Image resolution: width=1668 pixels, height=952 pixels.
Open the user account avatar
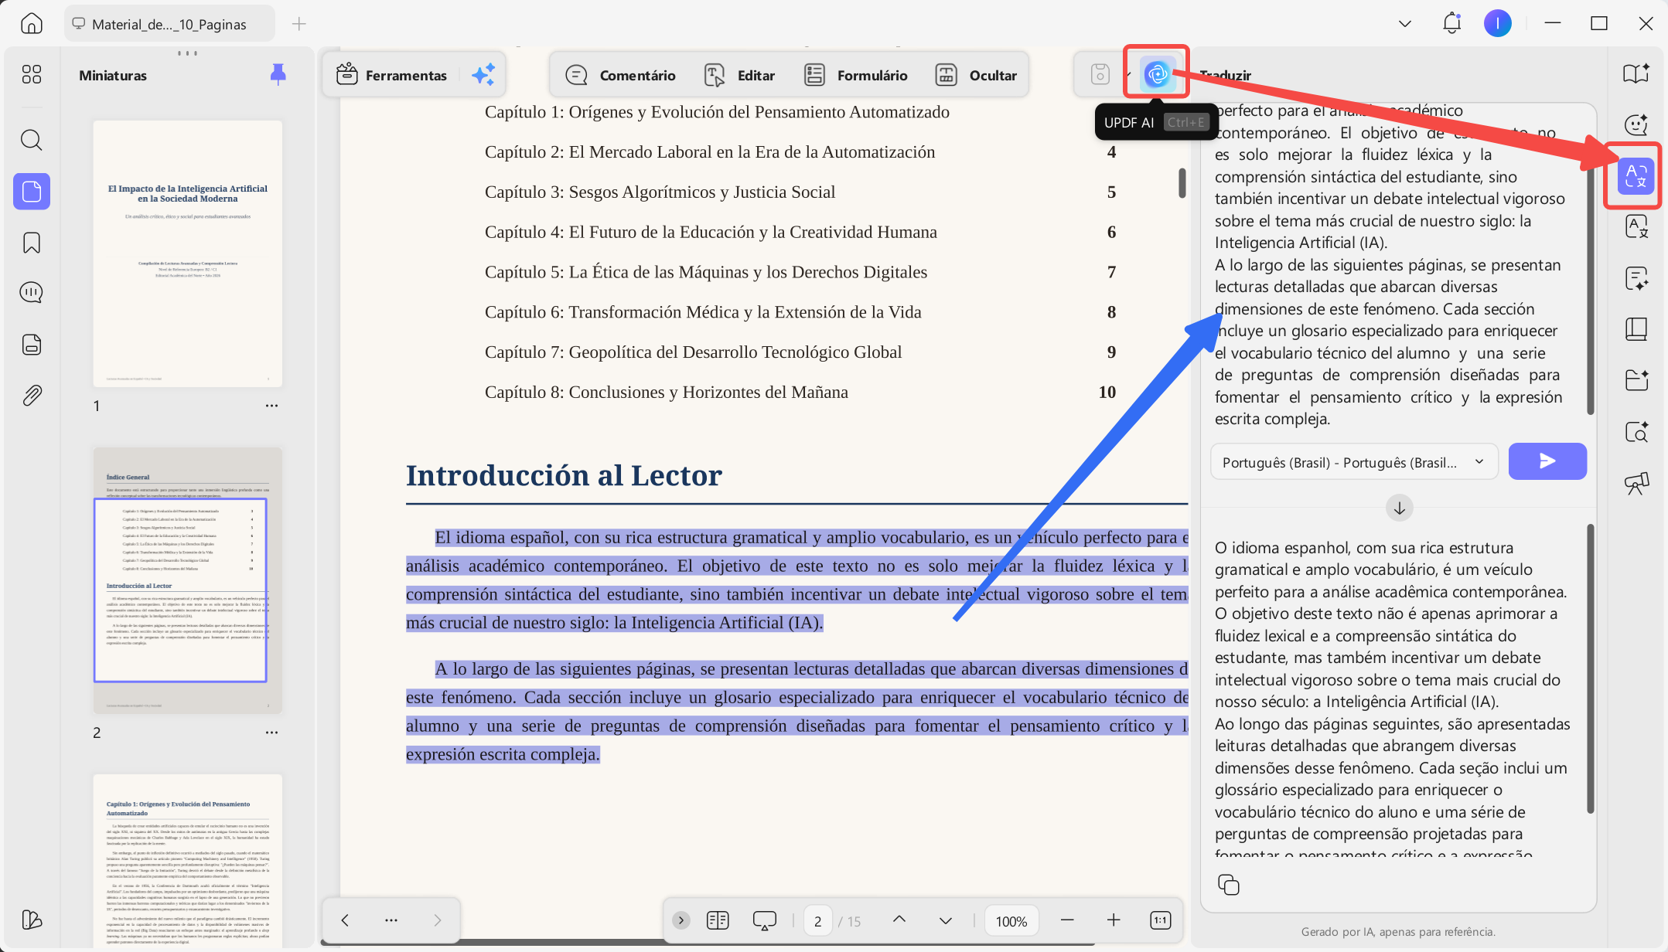[1497, 23]
